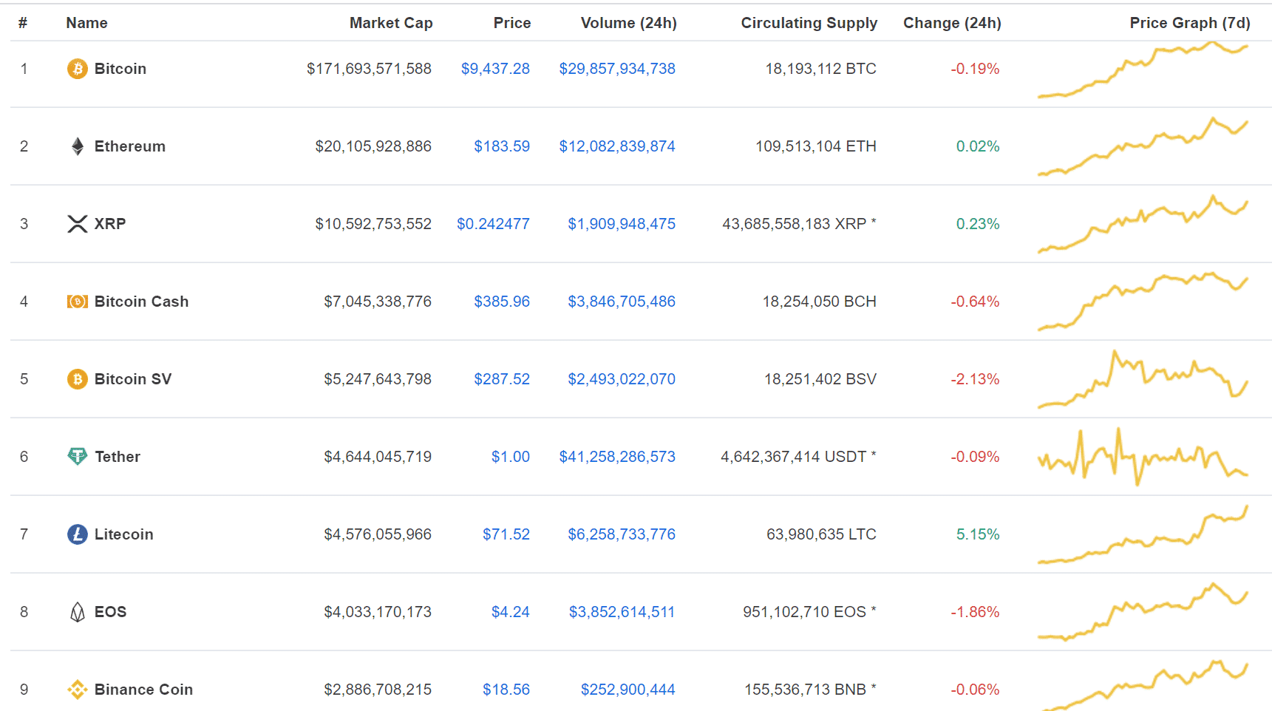Click XRP volume $1,909,948,475
This screenshot has width=1272, height=711.
[622, 224]
